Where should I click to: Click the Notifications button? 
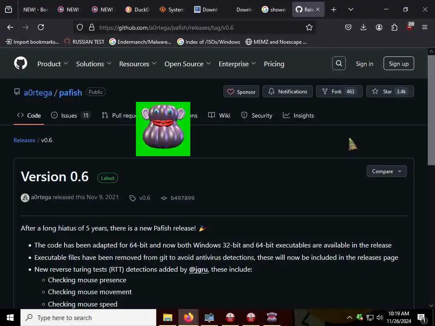pyautogui.click(x=288, y=92)
